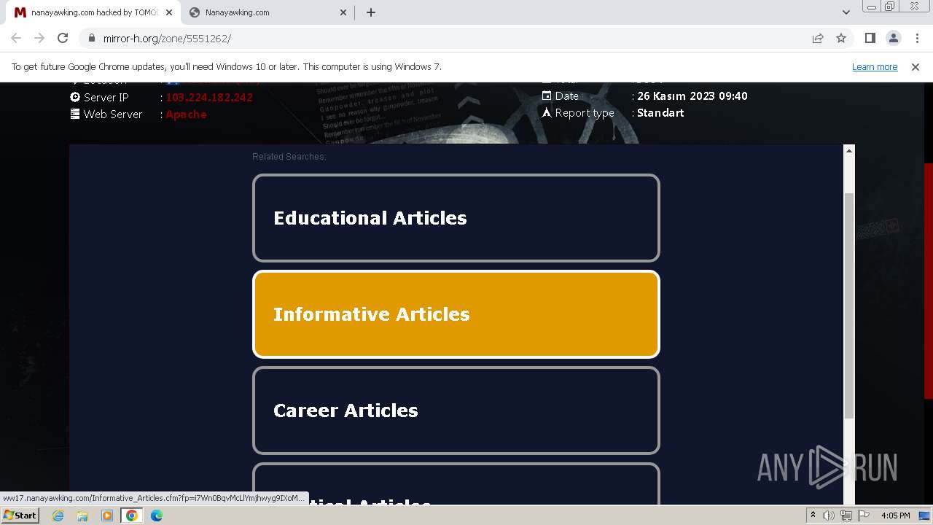Open the Chrome three-dot menu
933x525 pixels.
click(917, 38)
